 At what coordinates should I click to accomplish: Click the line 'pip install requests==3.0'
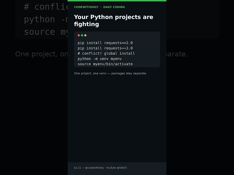click(105, 48)
